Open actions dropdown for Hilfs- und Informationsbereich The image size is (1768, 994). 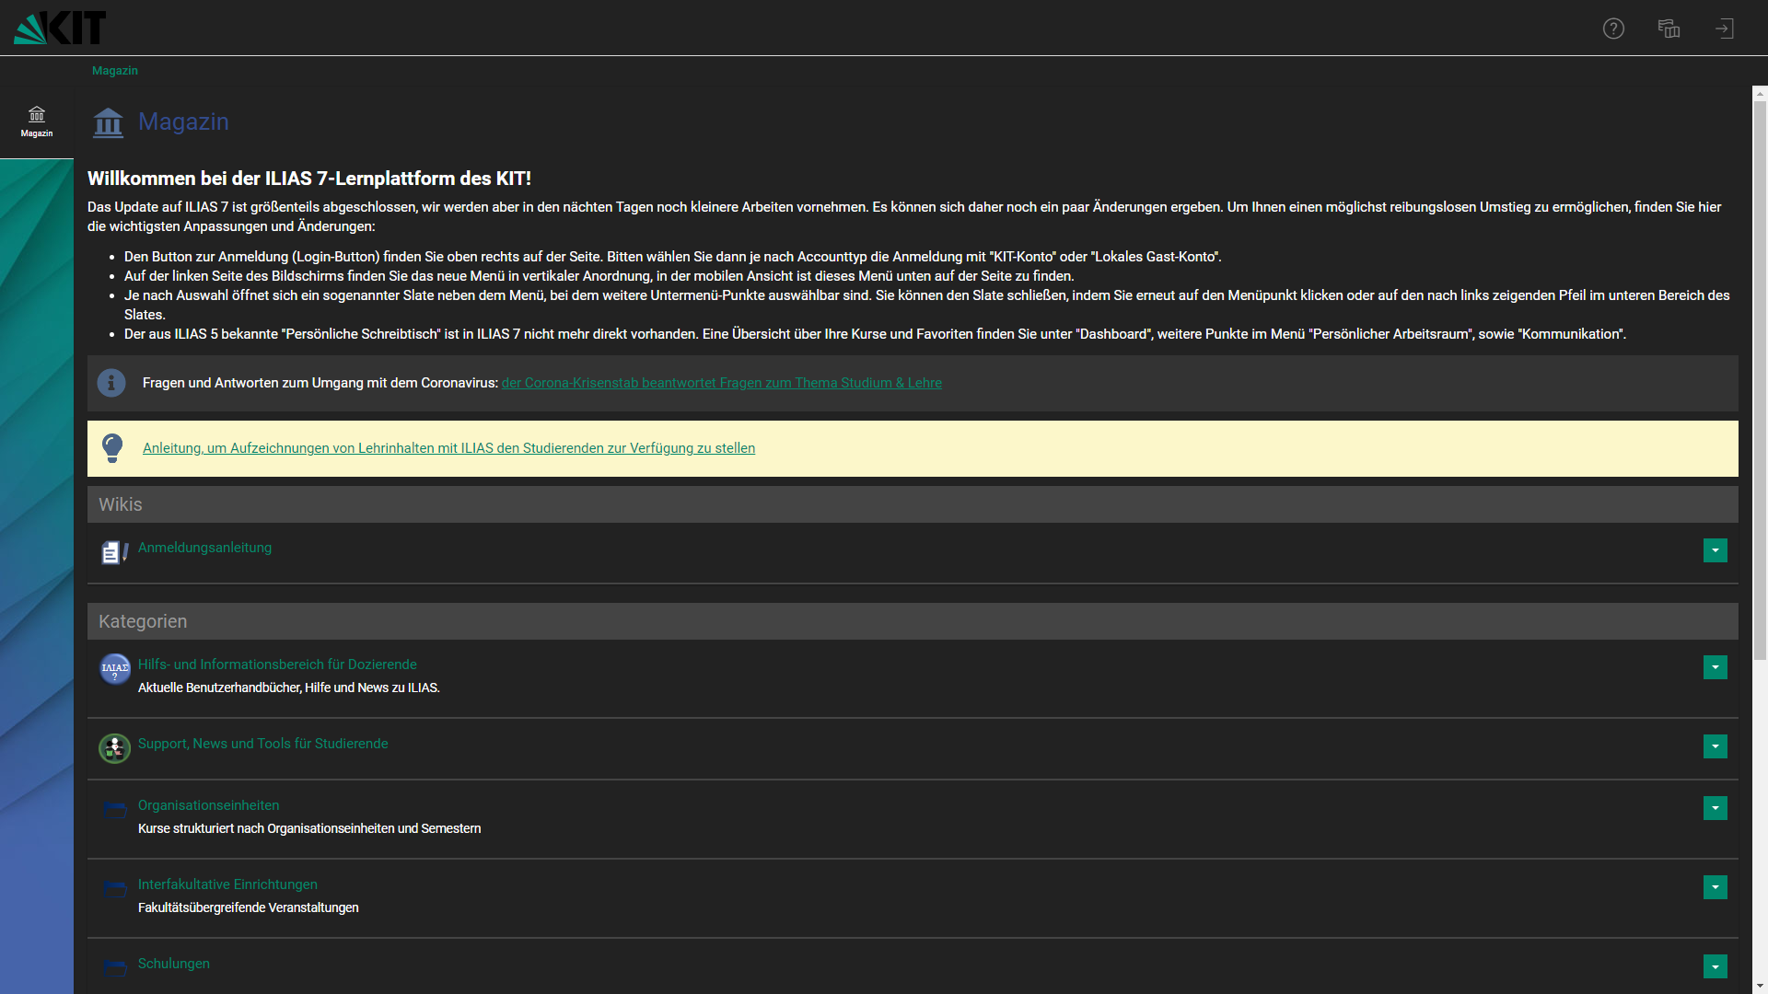(x=1715, y=667)
